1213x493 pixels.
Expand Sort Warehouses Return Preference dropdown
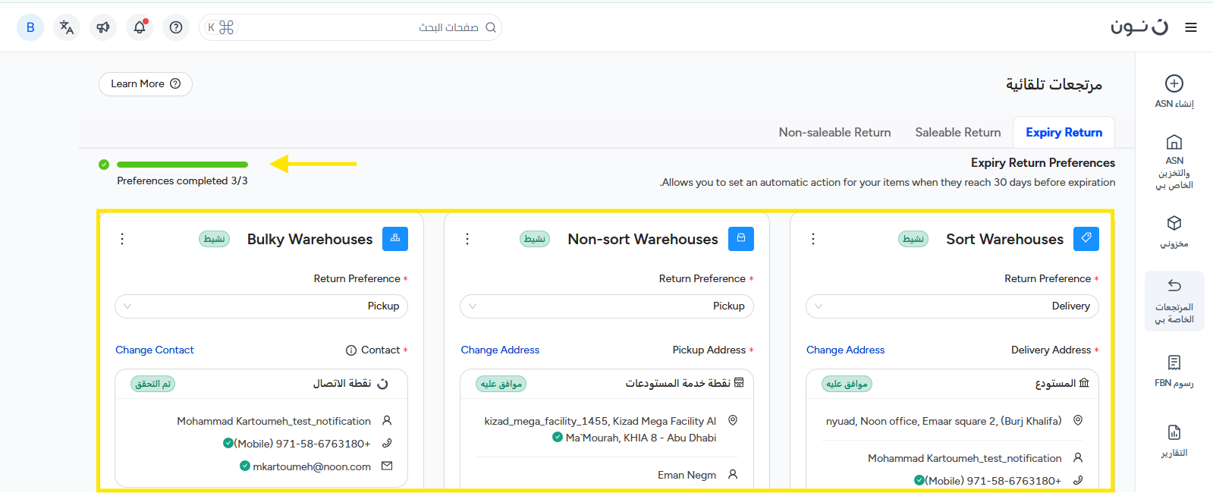[x=951, y=306]
